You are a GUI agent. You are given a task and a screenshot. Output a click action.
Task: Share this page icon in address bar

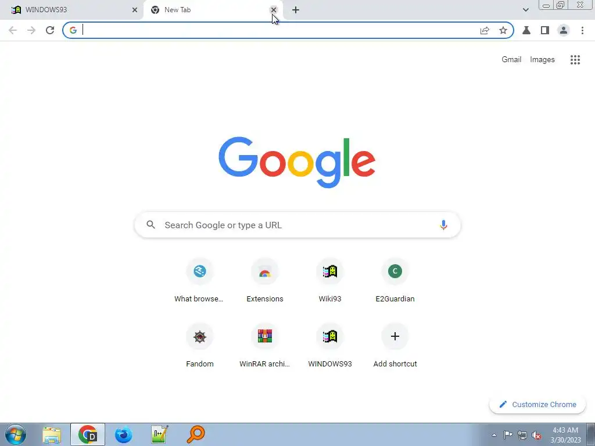[x=485, y=30]
